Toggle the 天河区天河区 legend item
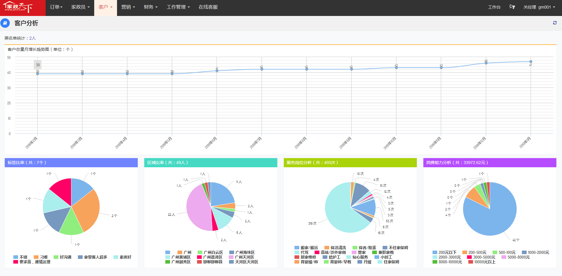This screenshot has width=562, height=276. pyautogui.click(x=244, y=262)
